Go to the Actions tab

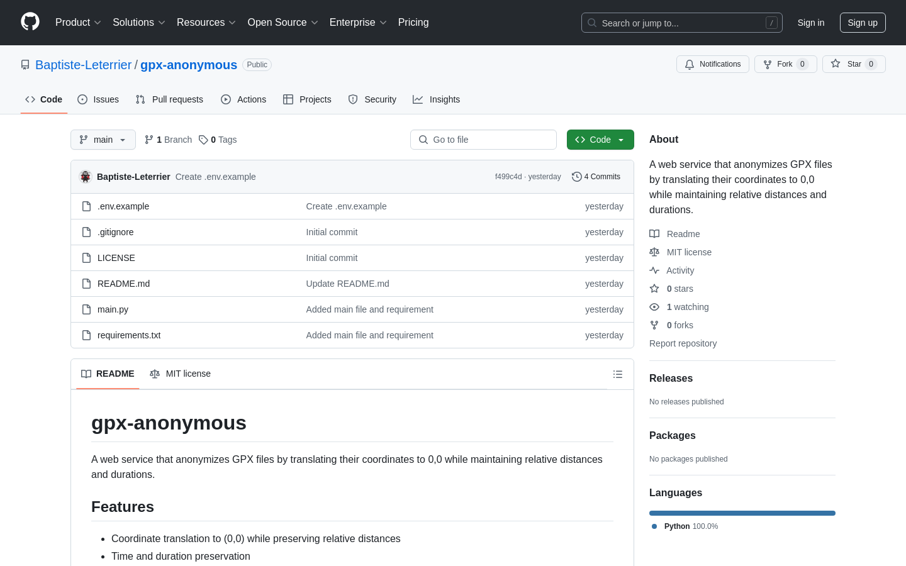point(243,99)
